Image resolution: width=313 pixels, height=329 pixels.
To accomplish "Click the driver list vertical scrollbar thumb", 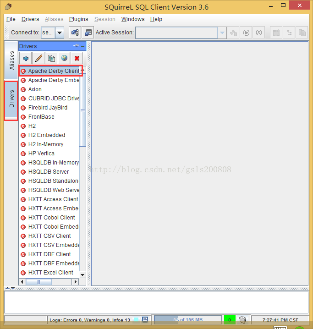I will 82,110.
